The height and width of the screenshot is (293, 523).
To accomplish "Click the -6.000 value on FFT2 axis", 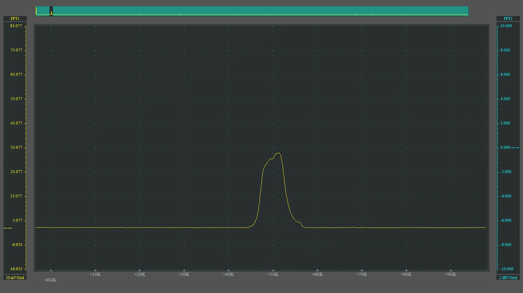I will pyautogui.click(x=506, y=220).
